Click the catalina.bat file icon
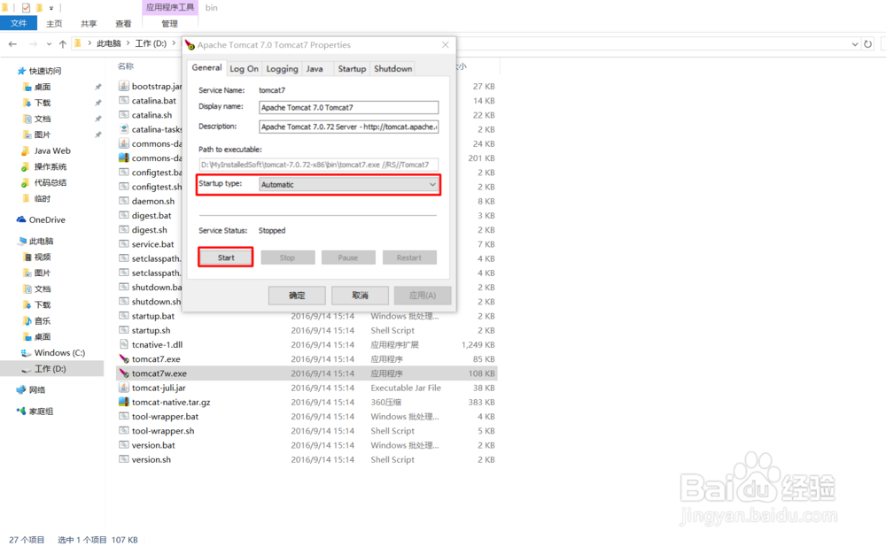 click(x=124, y=101)
